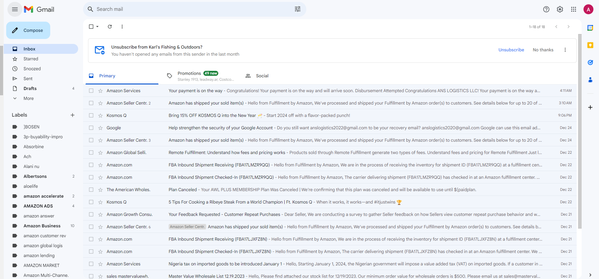Open the ]BOSEN label
599x279 pixels.
pos(40,127)
